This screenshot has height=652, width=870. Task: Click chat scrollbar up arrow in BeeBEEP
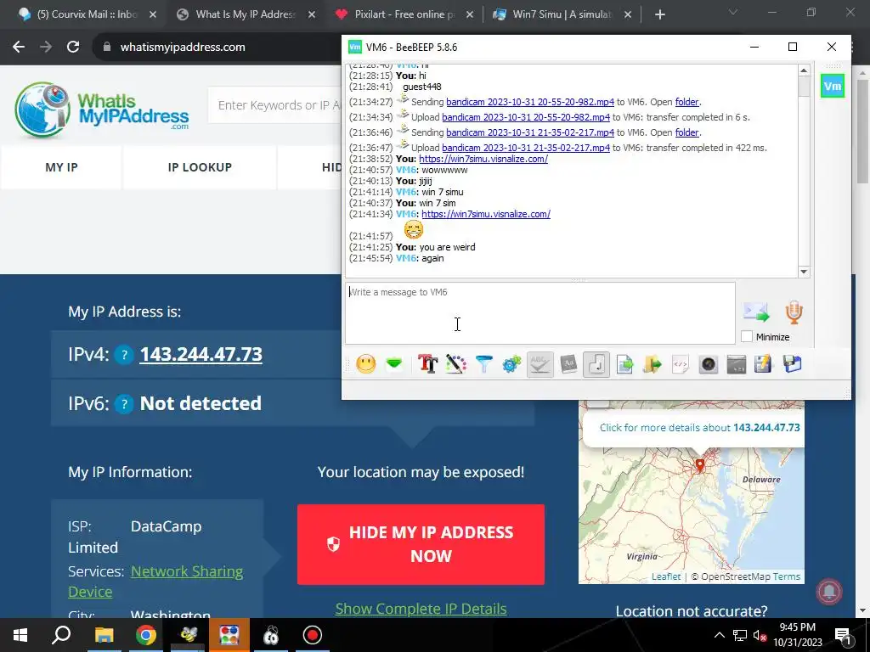(x=804, y=70)
